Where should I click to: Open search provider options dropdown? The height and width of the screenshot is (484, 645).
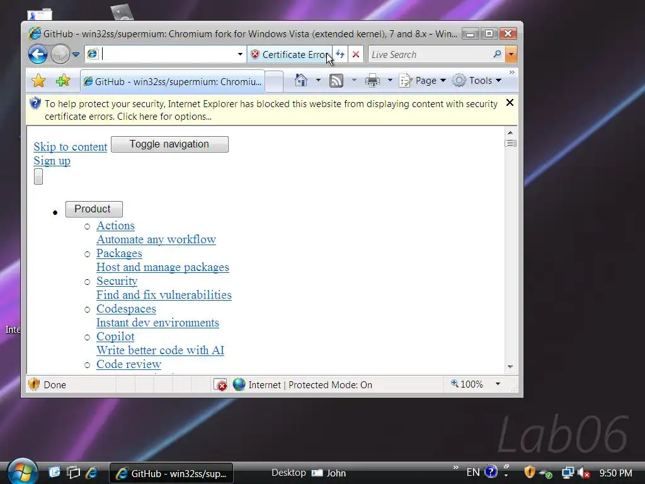tap(511, 54)
